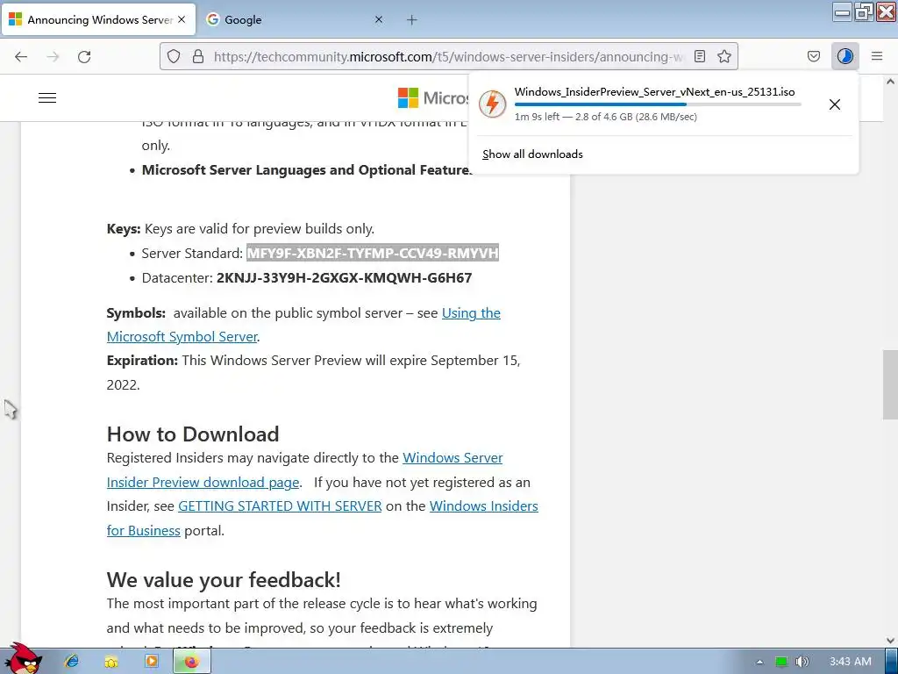The height and width of the screenshot is (674, 898).
Task: Open the tracking protection shield icon
Action: click(x=174, y=56)
